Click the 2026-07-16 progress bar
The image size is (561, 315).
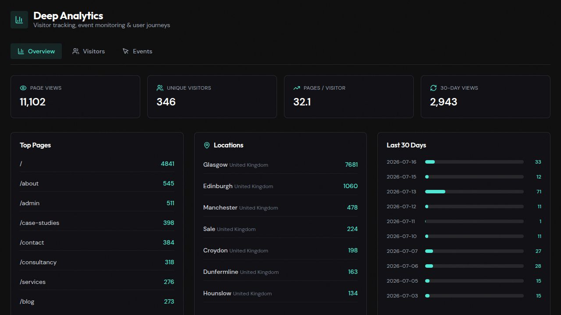(474, 162)
